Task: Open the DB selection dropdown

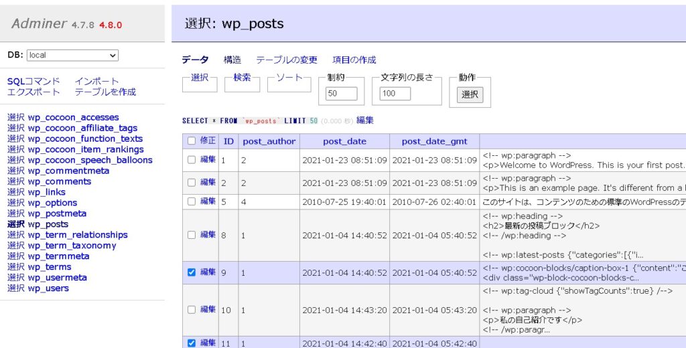Action: pos(72,55)
